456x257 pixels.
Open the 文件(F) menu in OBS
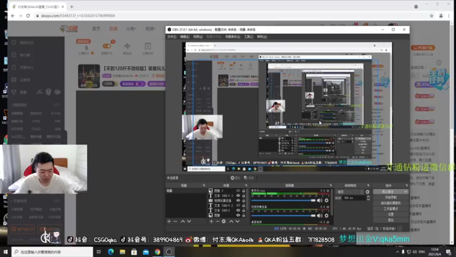pos(172,37)
